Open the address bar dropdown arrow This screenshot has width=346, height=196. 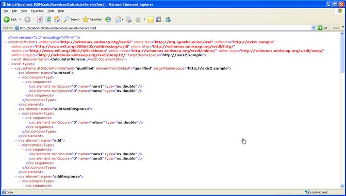(x=313, y=28)
